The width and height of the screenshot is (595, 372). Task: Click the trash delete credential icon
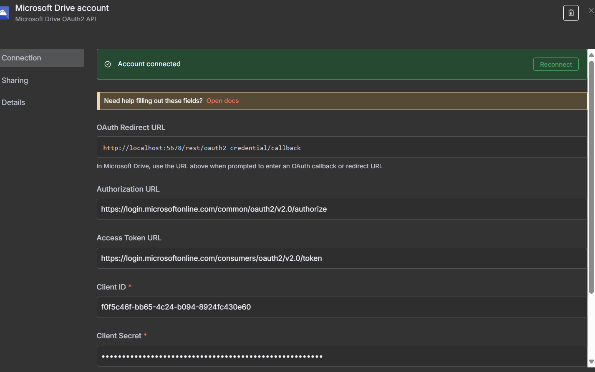[571, 13]
